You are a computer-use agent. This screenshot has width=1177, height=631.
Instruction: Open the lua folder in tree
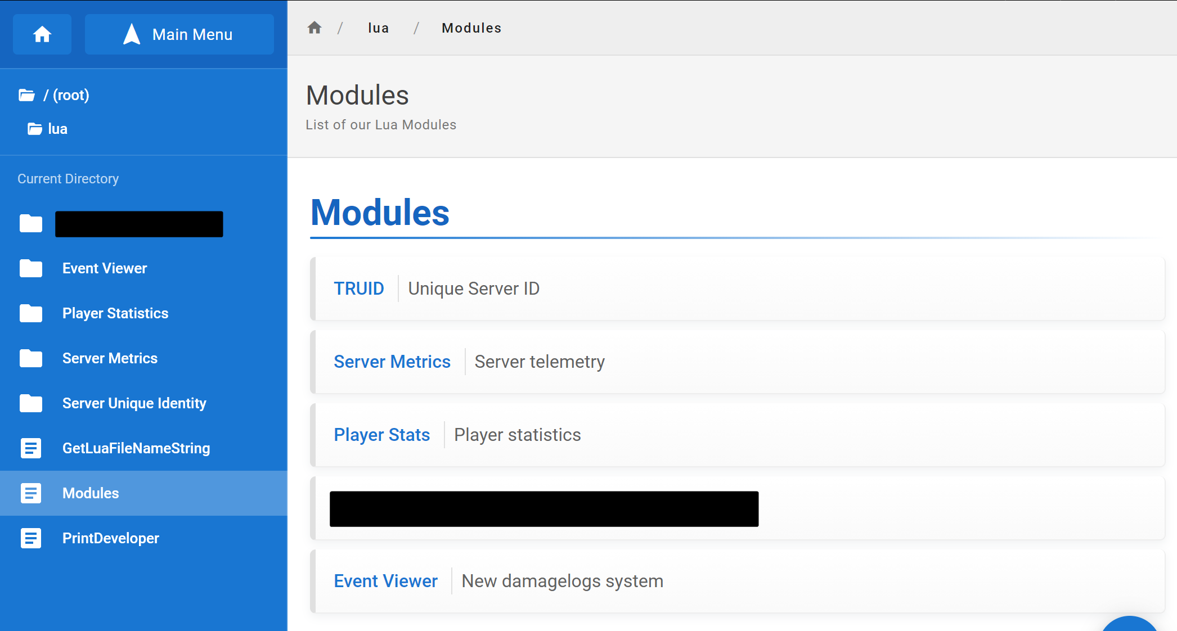click(x=57, y=129)
